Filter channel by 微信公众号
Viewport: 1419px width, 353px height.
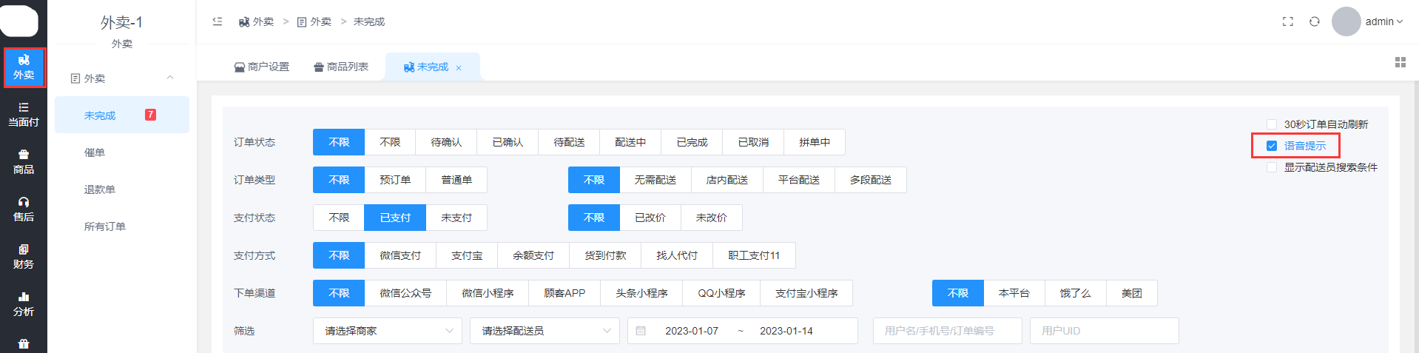tap(405, 293)
